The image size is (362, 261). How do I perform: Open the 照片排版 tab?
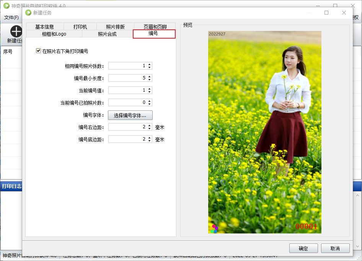coord(115,27)
